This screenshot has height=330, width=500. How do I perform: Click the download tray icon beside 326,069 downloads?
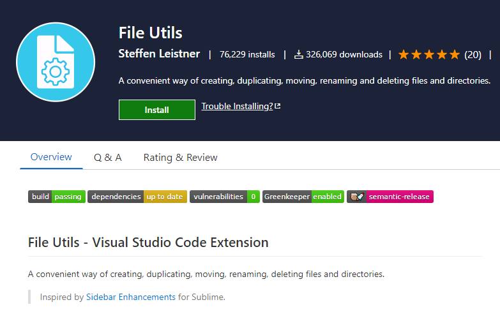coord(298,54)
